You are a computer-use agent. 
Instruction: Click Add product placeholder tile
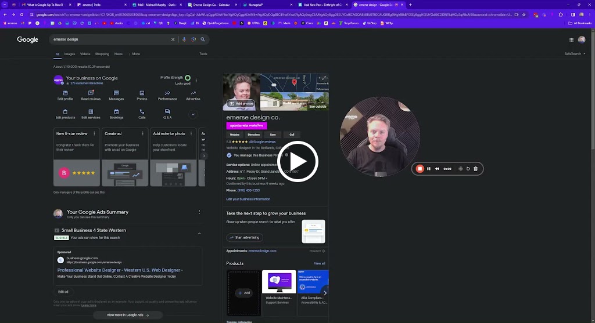point(243,293)
